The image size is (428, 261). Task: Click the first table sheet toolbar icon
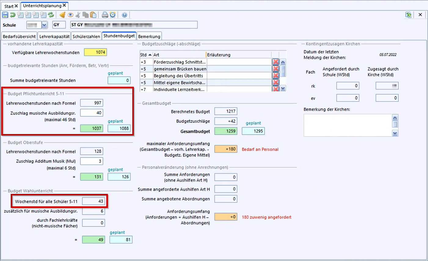20,15
